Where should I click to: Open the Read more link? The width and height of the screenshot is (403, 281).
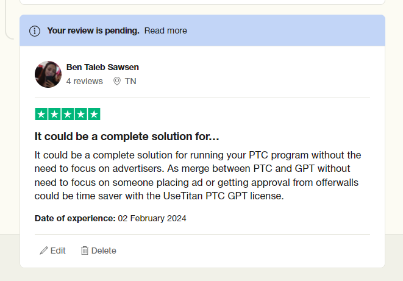pos(165,30)
